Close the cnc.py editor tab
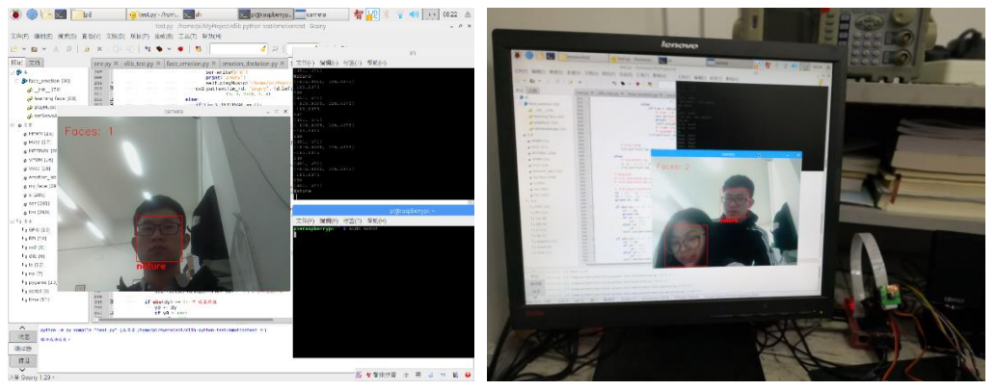This screenshot has height=391, width=996. click(117, 65)
